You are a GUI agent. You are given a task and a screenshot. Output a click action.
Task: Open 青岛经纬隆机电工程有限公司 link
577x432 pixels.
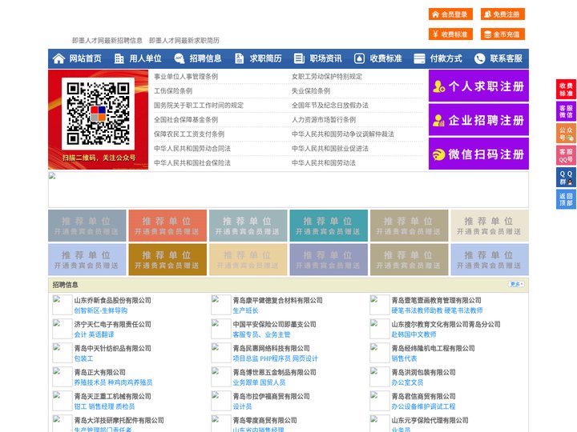(x=433, y=348)
